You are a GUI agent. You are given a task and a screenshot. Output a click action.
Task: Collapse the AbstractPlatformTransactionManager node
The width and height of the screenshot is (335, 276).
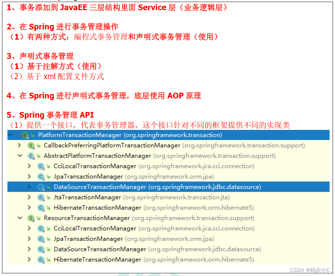click(20, 156)
